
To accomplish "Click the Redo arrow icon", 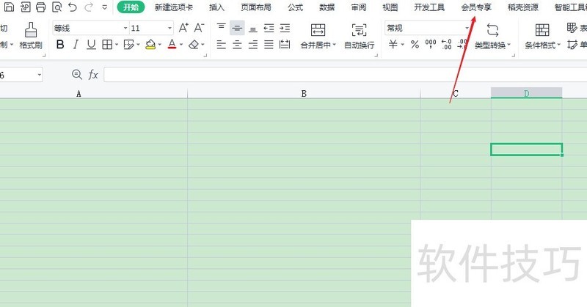I will click(x=89, y=7).
